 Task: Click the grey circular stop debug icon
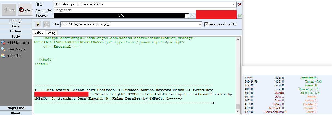47,24
